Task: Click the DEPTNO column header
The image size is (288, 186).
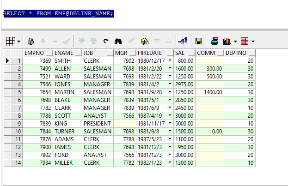Action: tap(240, 53)
